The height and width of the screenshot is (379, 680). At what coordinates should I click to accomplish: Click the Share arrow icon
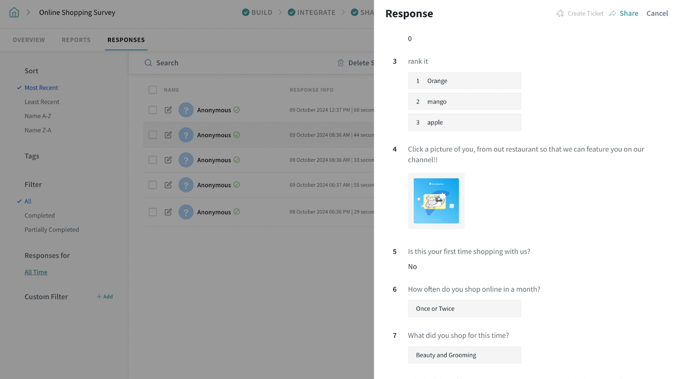[612, 14]
